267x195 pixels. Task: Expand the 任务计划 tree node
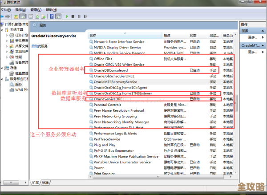[7, 35]
